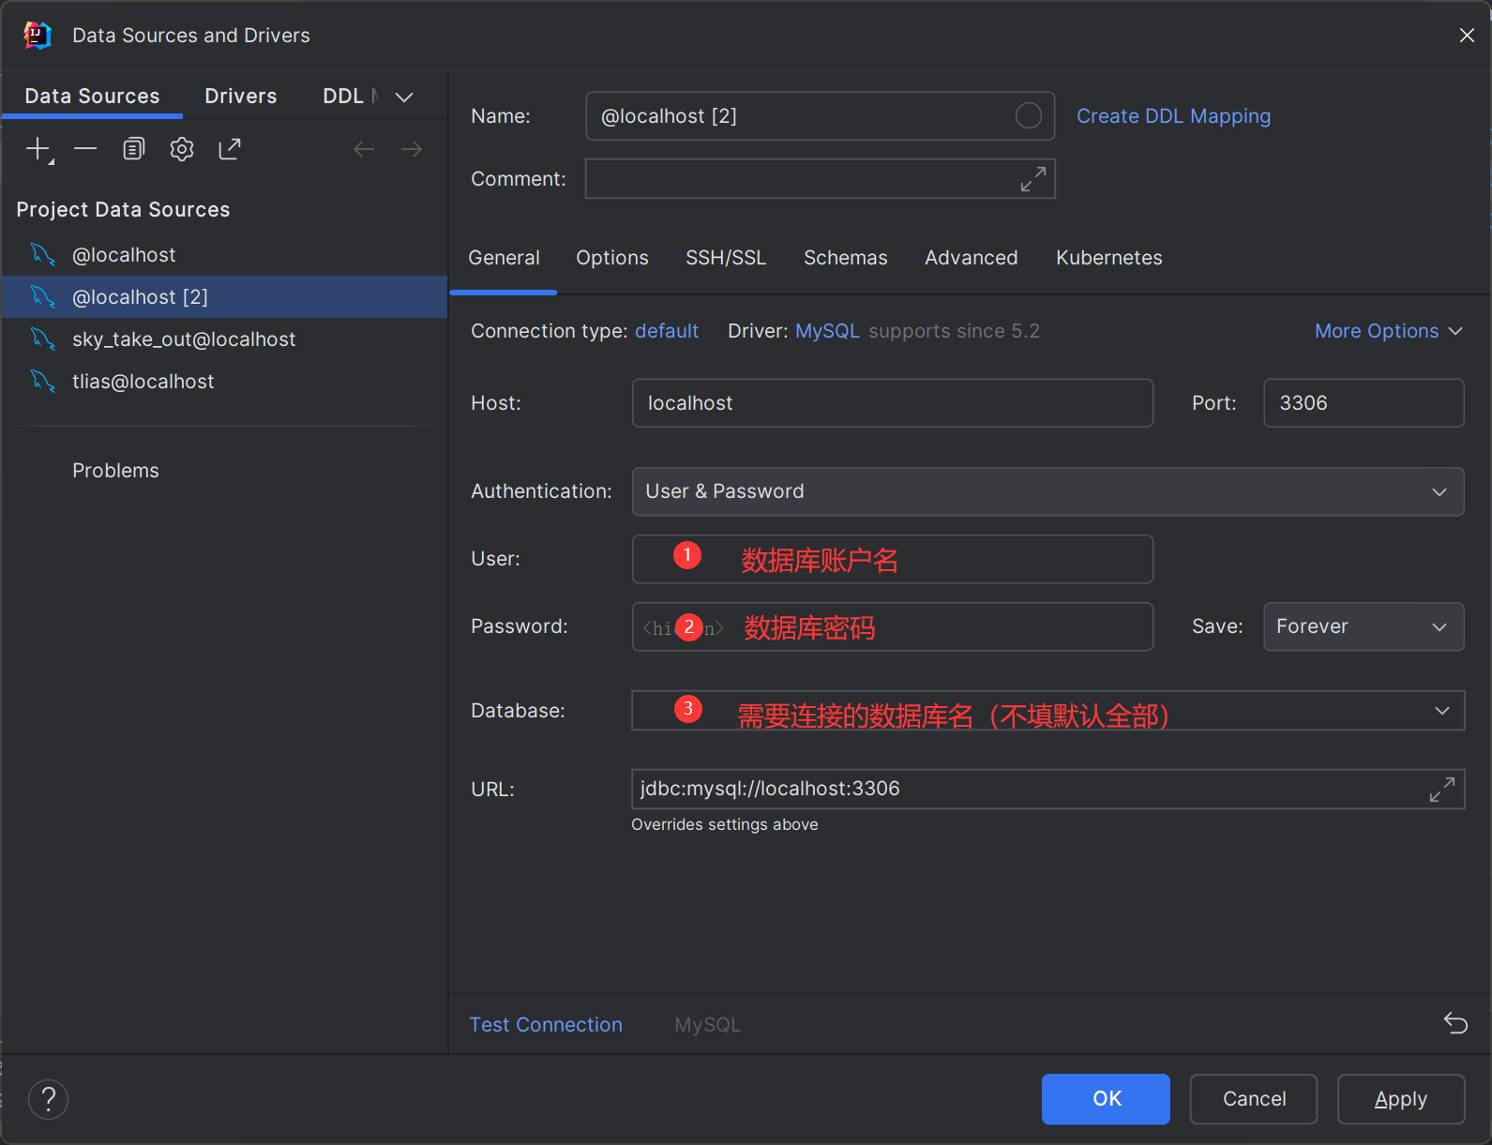Expand the Comment field editor
The height and width of the screenshot is (1145, 1492).
1033,178
